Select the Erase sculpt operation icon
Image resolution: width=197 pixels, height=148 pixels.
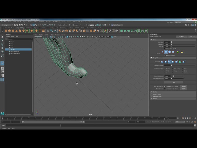pyautogui.click(x=184, y=62)
